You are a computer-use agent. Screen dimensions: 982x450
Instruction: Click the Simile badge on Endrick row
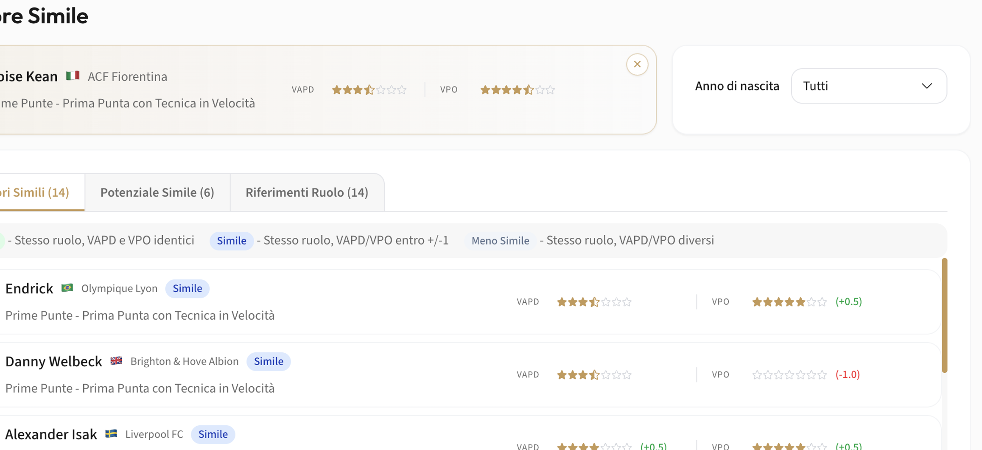tap(187, 289)
